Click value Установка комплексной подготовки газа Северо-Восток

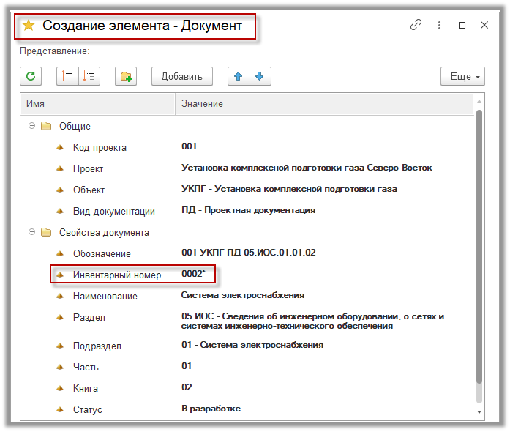click(x=307, y=168)
